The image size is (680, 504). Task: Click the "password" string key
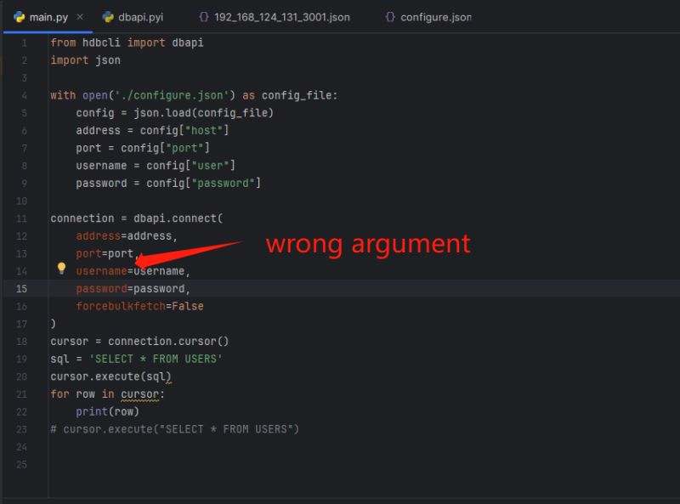point(223,184)
